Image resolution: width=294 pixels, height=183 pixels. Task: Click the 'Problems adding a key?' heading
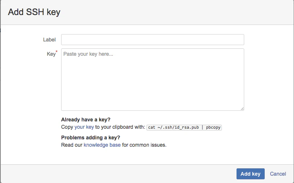coord(90,138)
